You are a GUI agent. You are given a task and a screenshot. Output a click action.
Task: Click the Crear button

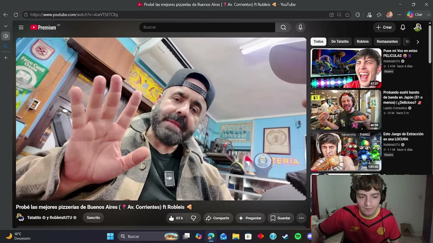384,27
